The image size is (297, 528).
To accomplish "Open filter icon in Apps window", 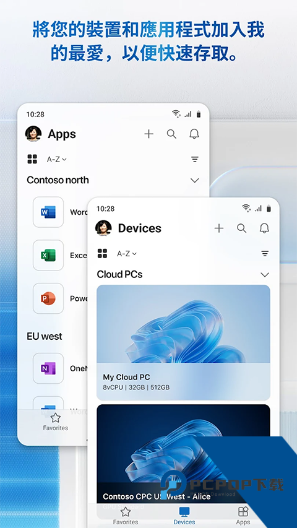I will [195, 159].
